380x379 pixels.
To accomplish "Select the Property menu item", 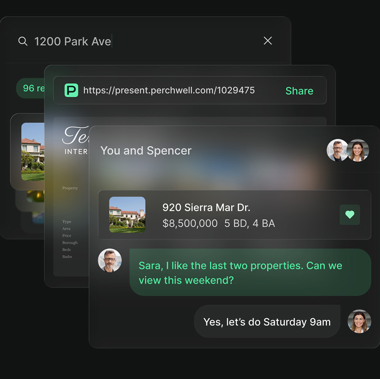I will click(70, 188).
